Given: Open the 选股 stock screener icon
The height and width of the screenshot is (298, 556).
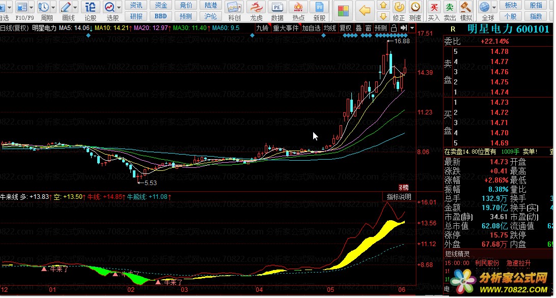Looking at the screenshot, I should pos(109,7).
